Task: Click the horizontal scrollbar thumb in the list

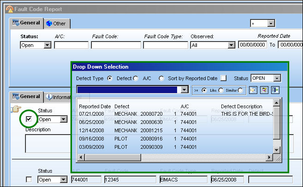Action: pos(113,157)
